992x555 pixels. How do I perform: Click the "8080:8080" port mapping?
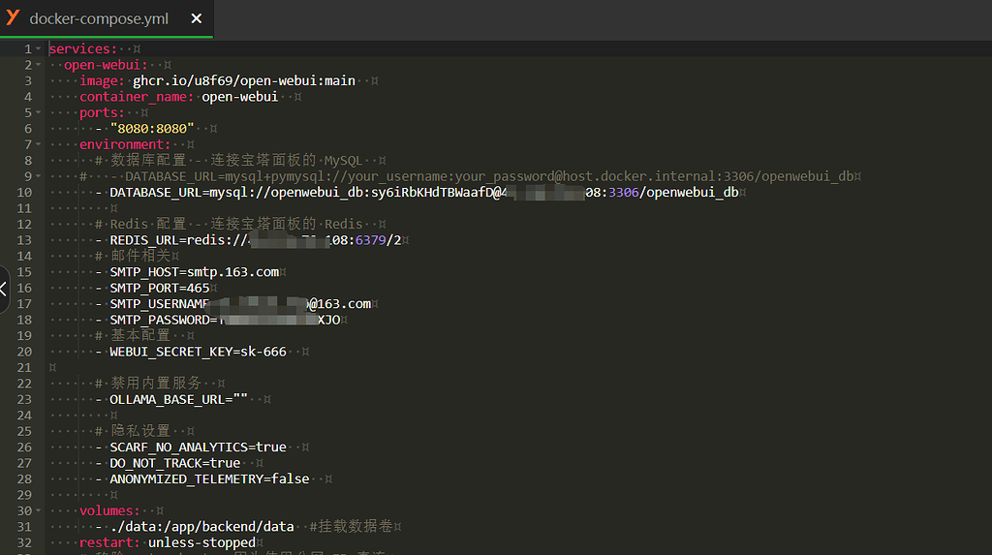coord(152,129)
